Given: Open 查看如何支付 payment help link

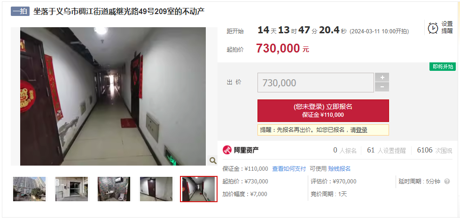Looking at the screenshot, I should coord(289,169).
